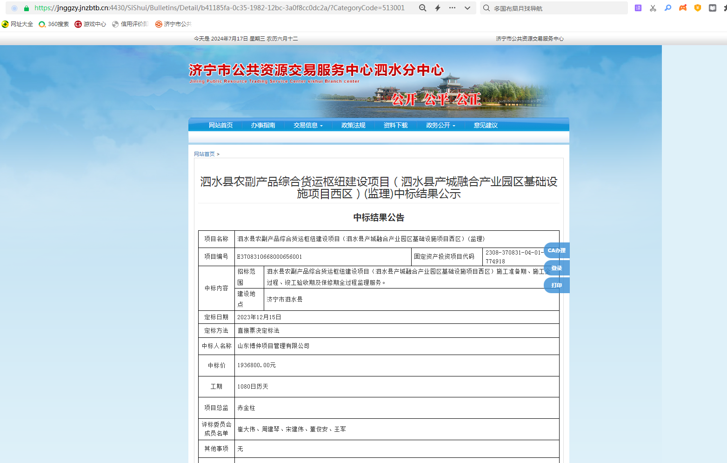727x463 pixels.
Task: Click the 网站首页 breadcrumb link
Action: click(204, 154)
